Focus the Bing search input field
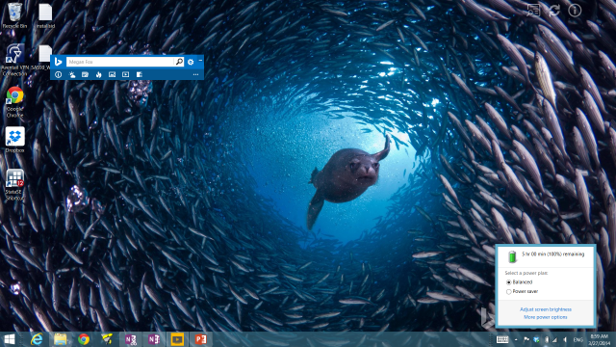Image resolution: width=616 pixels, height=347 pixels. click(120, 62)
